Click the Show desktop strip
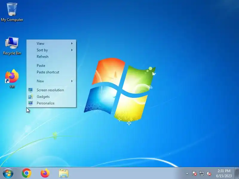Image resolution: width=239 pixels, height=179 pixels. 237,173
